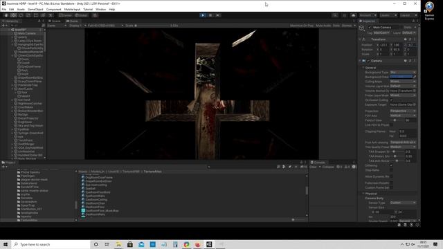Open the Layers dropdown
This screenshot has width=443, height=249.
click(x=388, y=15)
